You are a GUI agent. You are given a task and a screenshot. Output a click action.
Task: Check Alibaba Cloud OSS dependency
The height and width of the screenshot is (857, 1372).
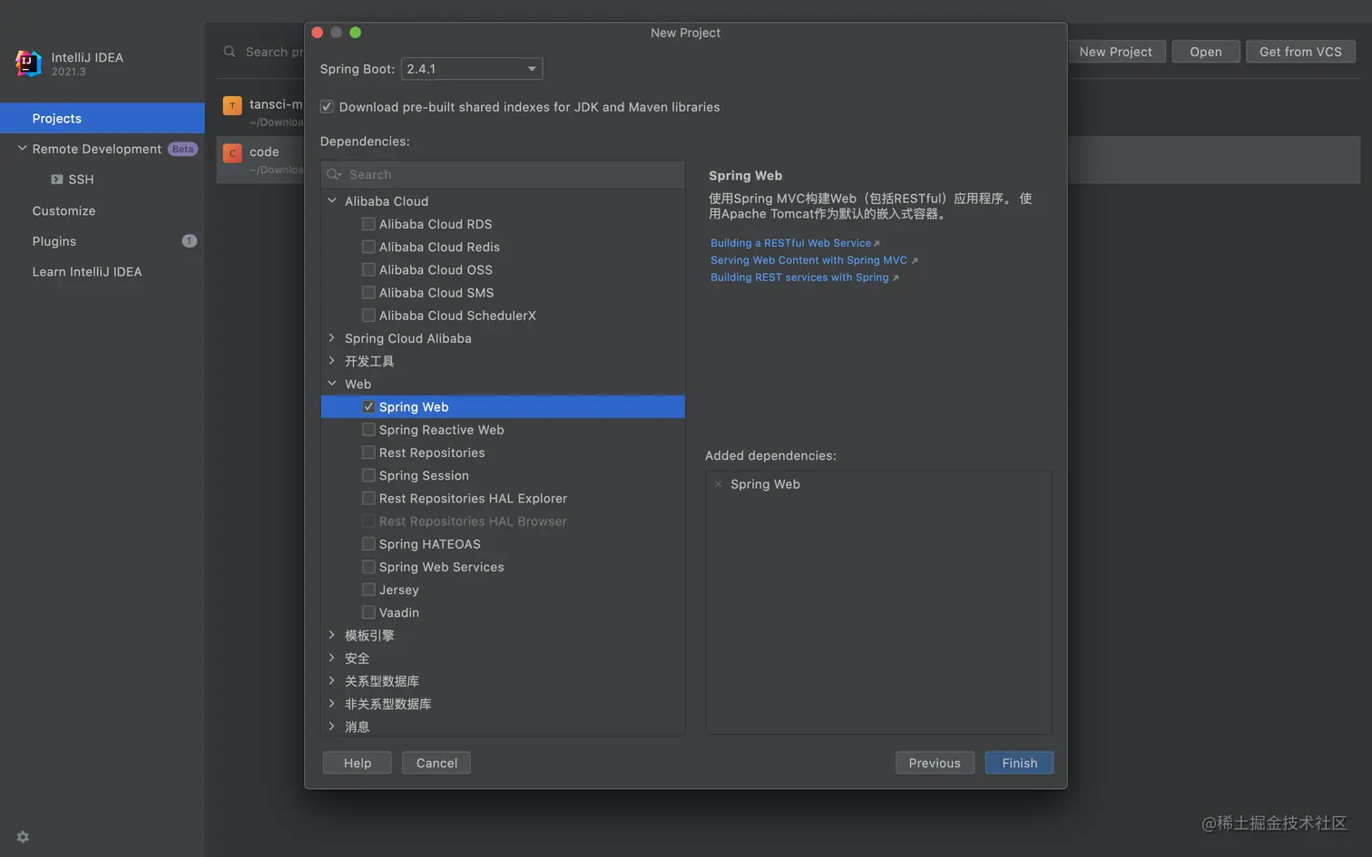(368, 269)
